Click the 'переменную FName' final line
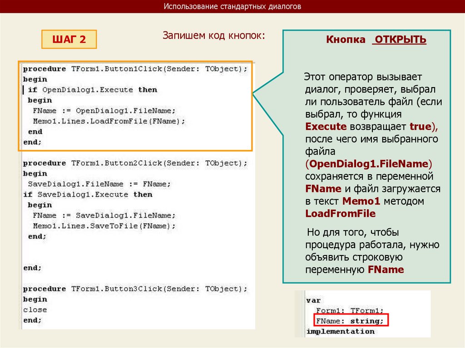The image size is (465, 348). [354, 270]
